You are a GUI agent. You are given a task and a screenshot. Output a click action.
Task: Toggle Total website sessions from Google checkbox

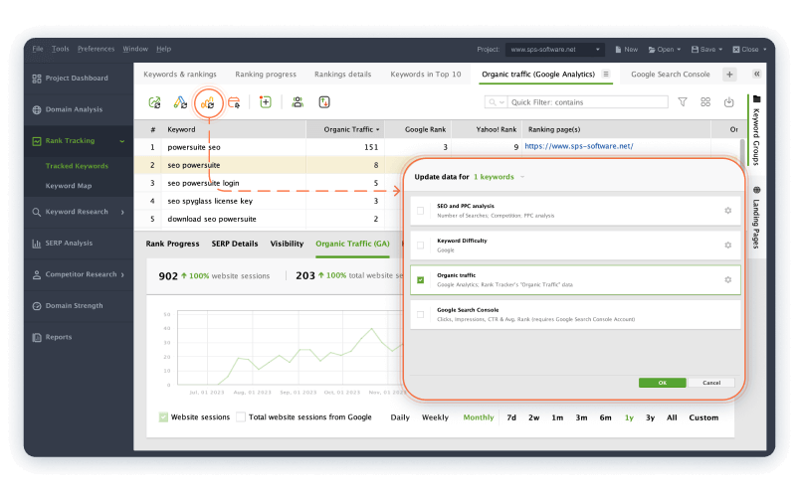pos(241,417)
